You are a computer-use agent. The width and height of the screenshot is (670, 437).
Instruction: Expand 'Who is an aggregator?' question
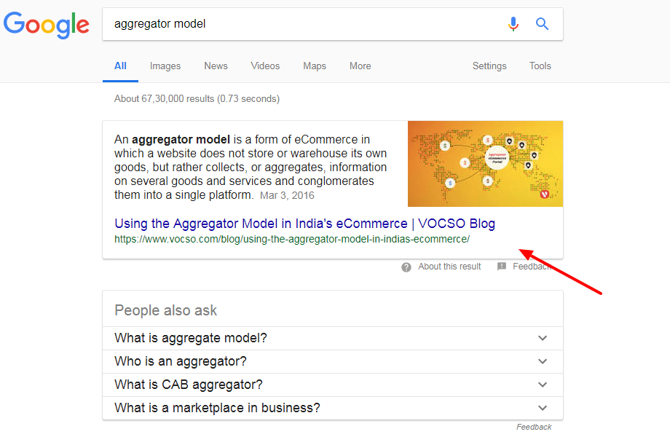(x=332, y=361)
